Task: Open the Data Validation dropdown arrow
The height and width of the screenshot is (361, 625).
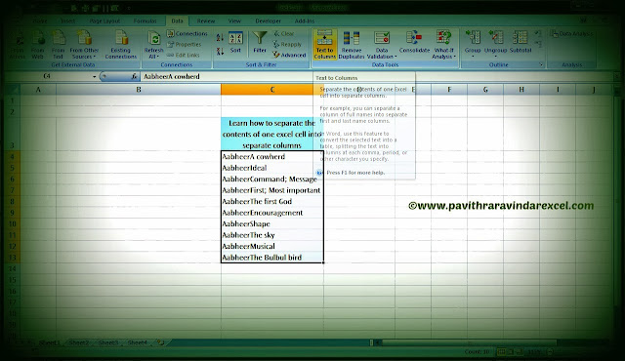Action: point(395,57)
